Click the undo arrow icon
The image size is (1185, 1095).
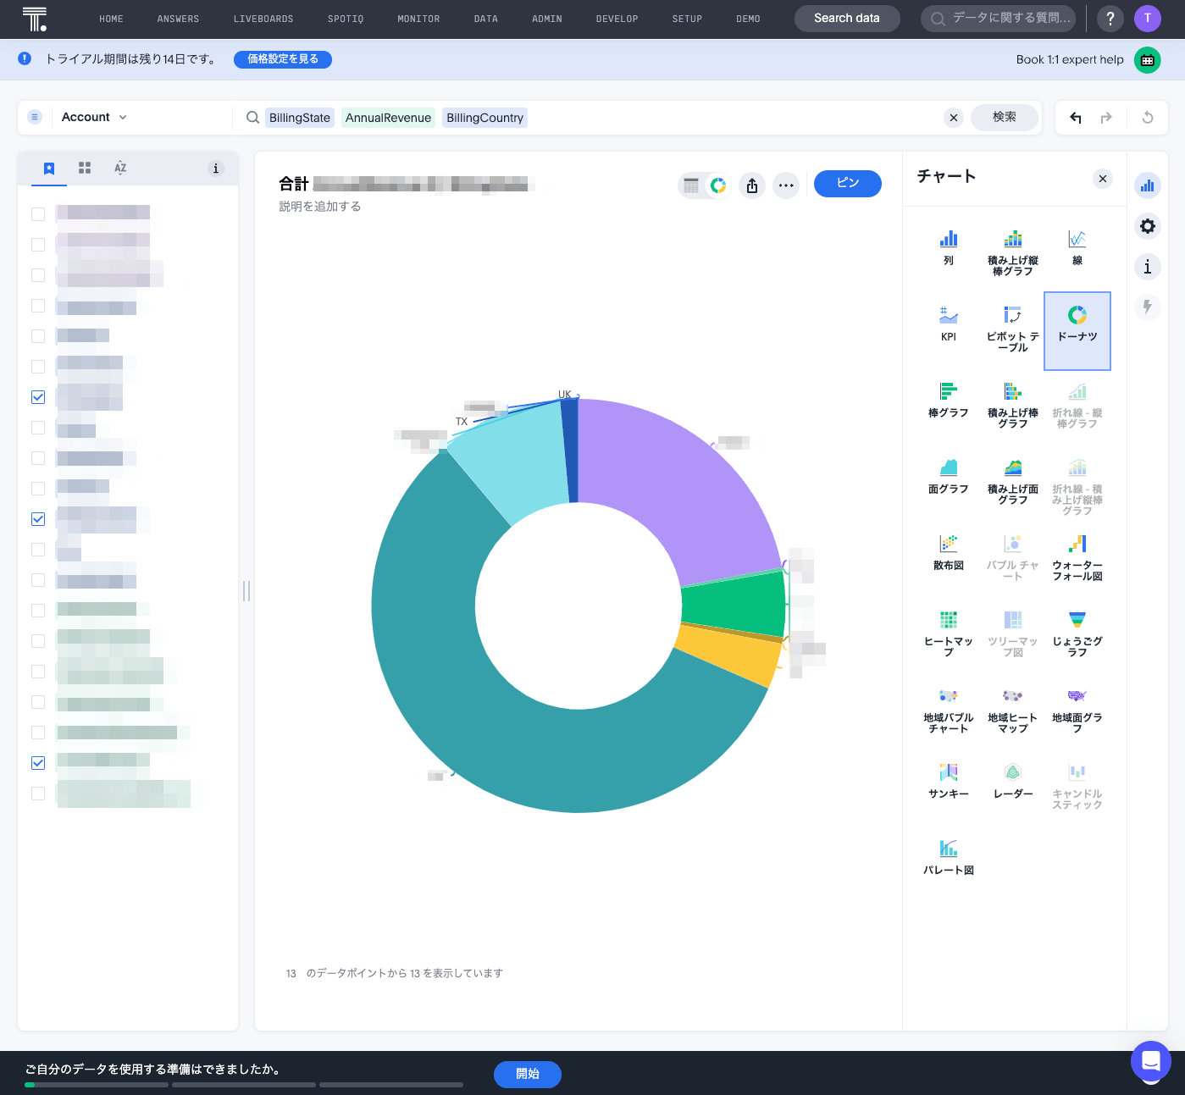tap(1076, 118)
